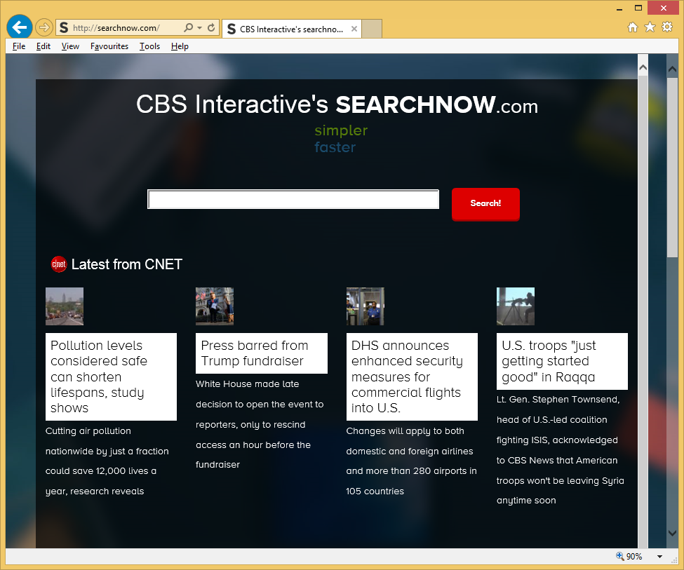
Task: Click the search text input field
Action: (293, 200)
